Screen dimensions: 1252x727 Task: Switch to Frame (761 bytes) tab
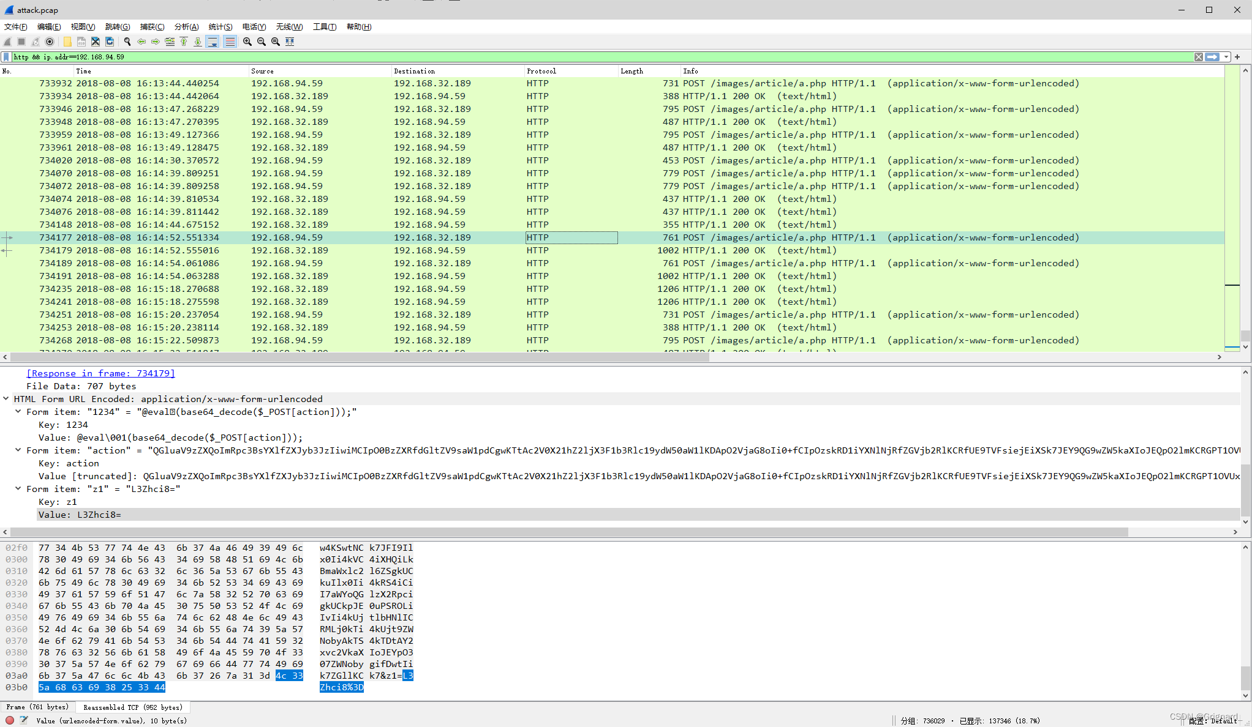click(x=37, y=707)
